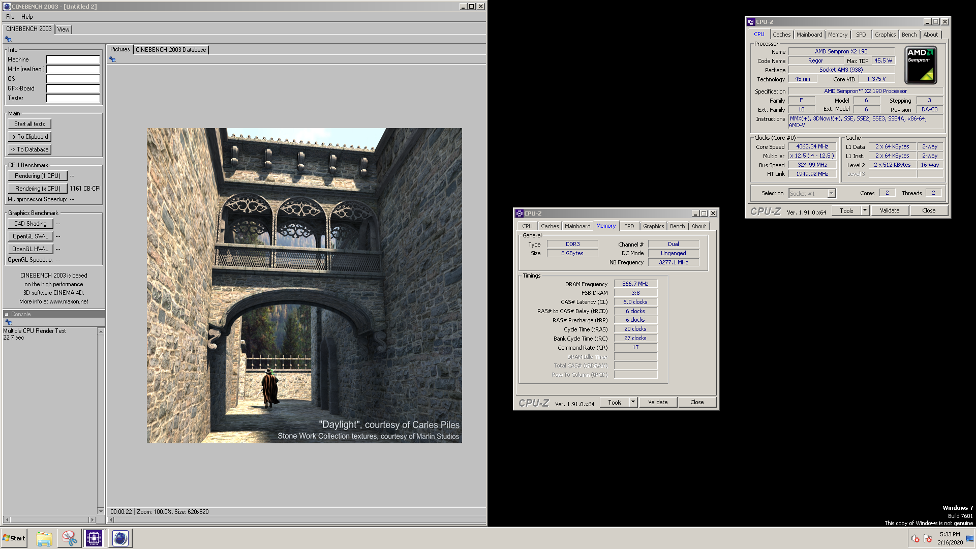The width and height of the screenshot is (976, 549).
Task: Click the CPU-Z Memory window title icon
Action: click(520, 213)
